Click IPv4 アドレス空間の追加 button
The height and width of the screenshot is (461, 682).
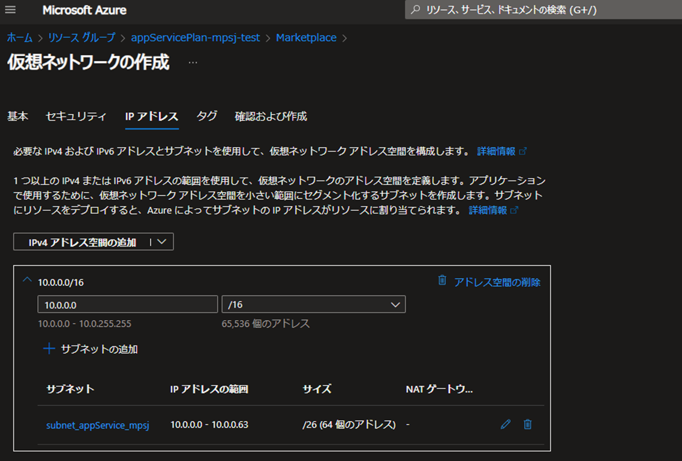click(82, 242)
